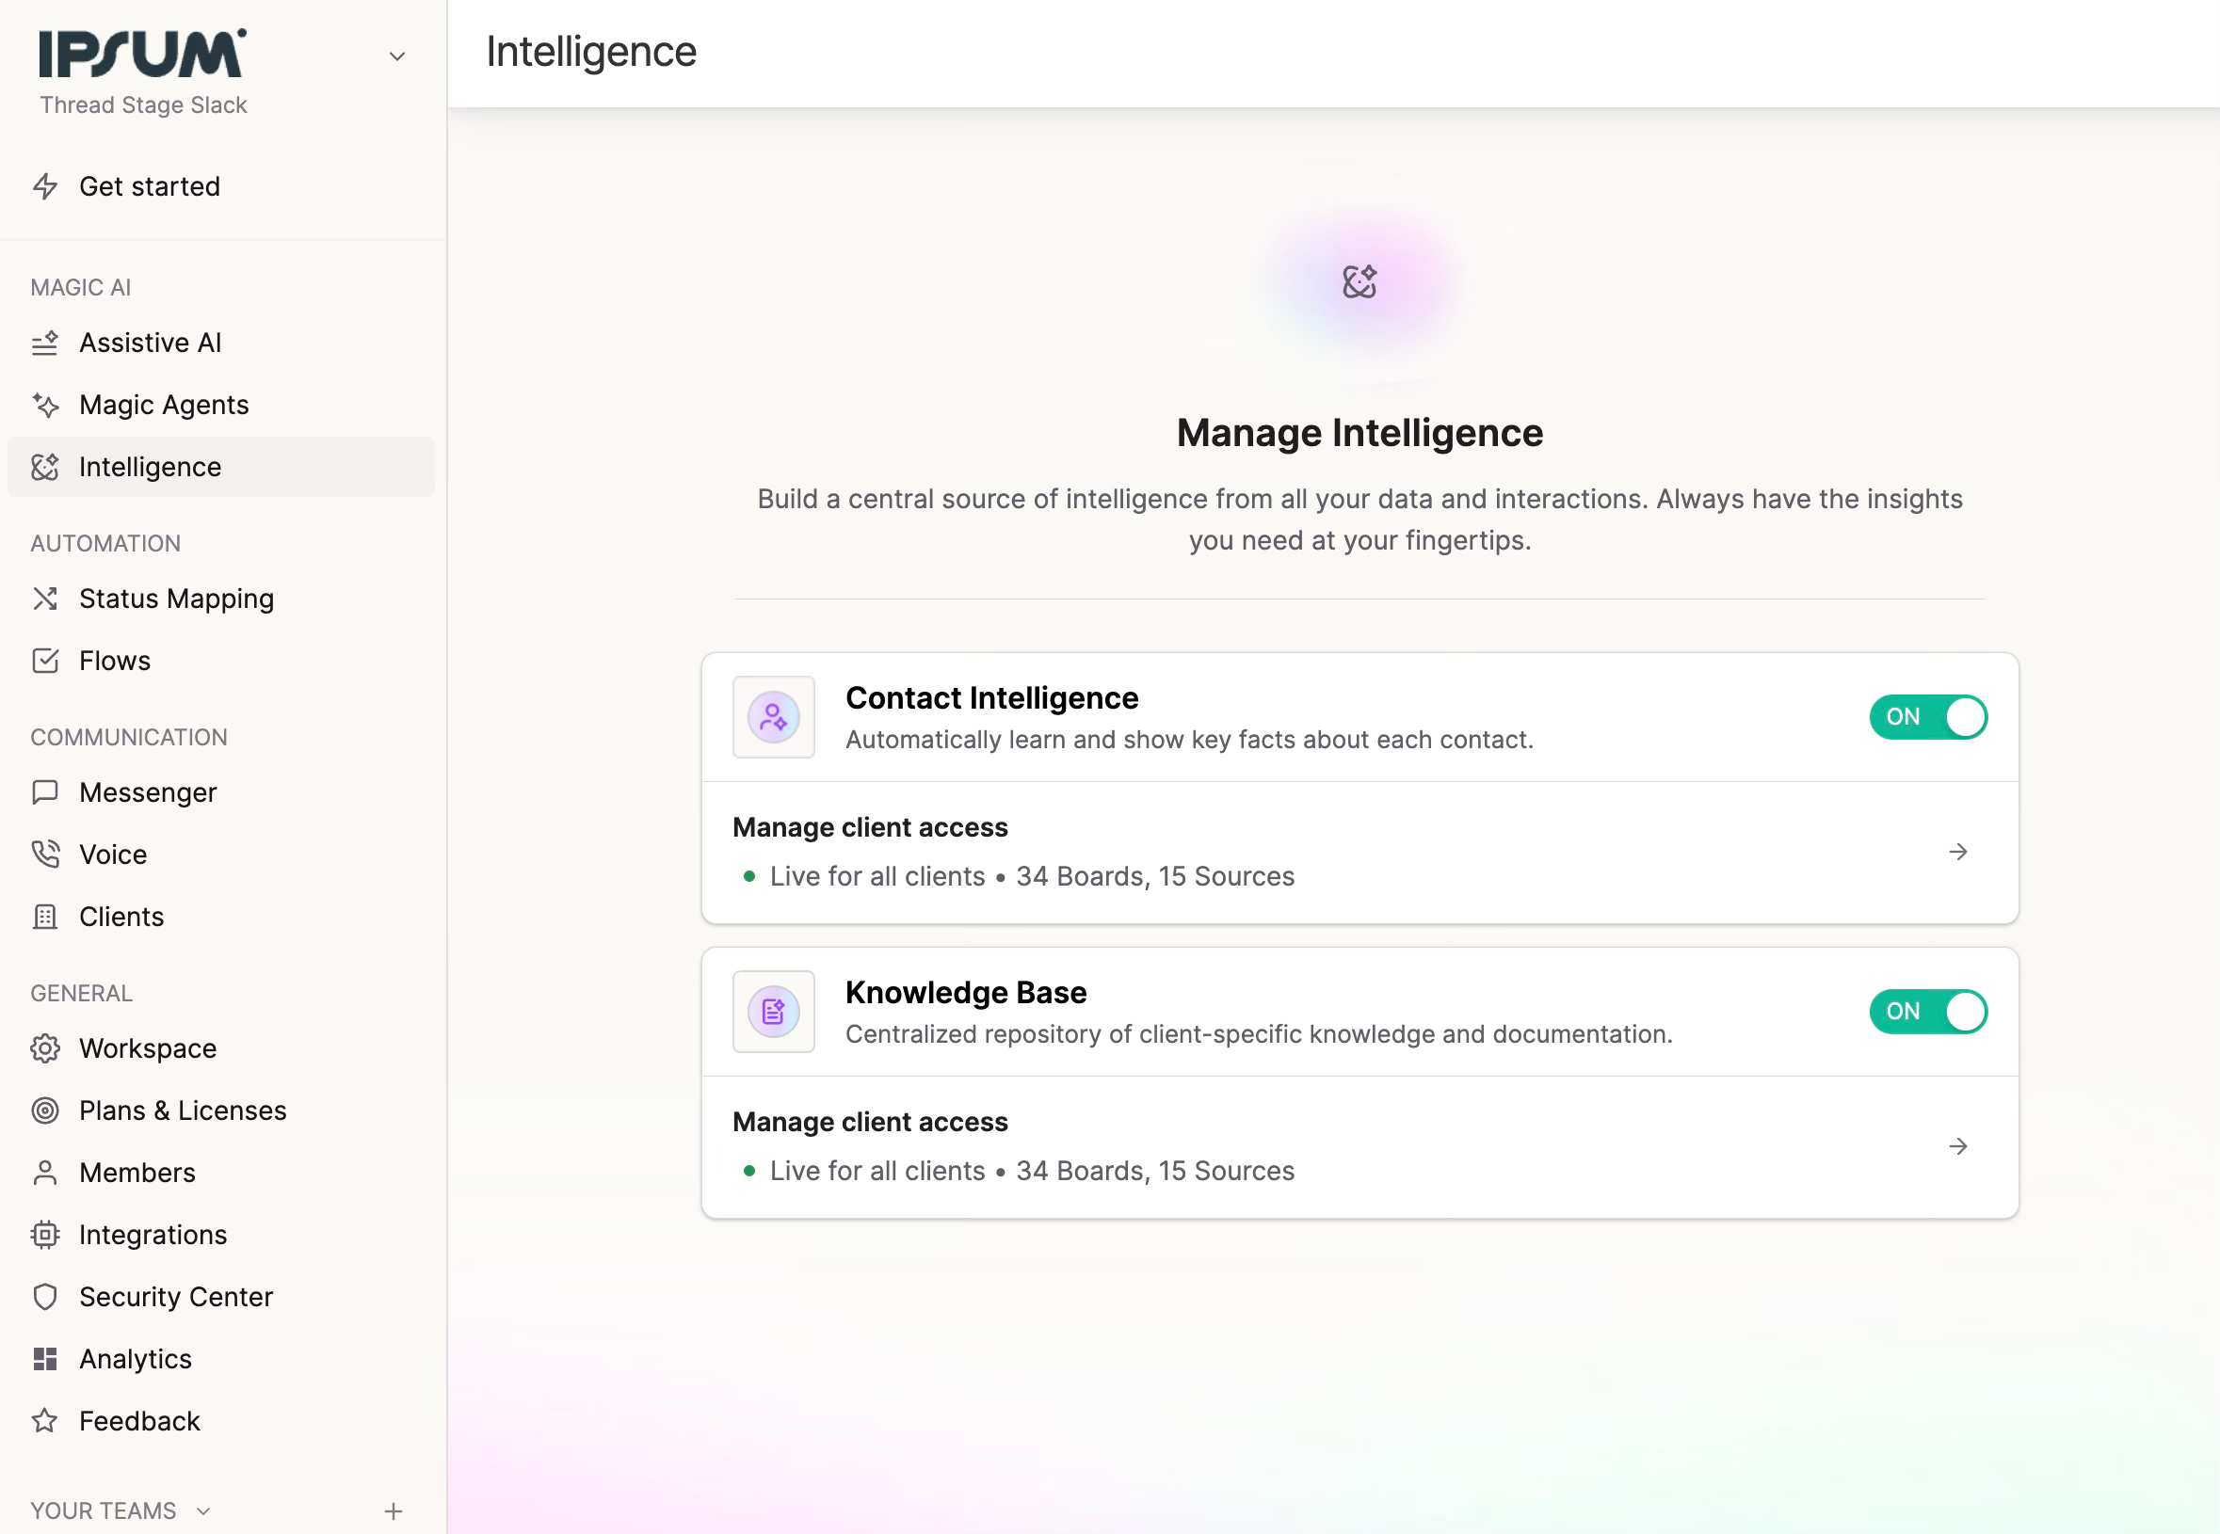2220x1534 pixels.
Task: Click the Get started lightning icon
Action: click(45, 186)
